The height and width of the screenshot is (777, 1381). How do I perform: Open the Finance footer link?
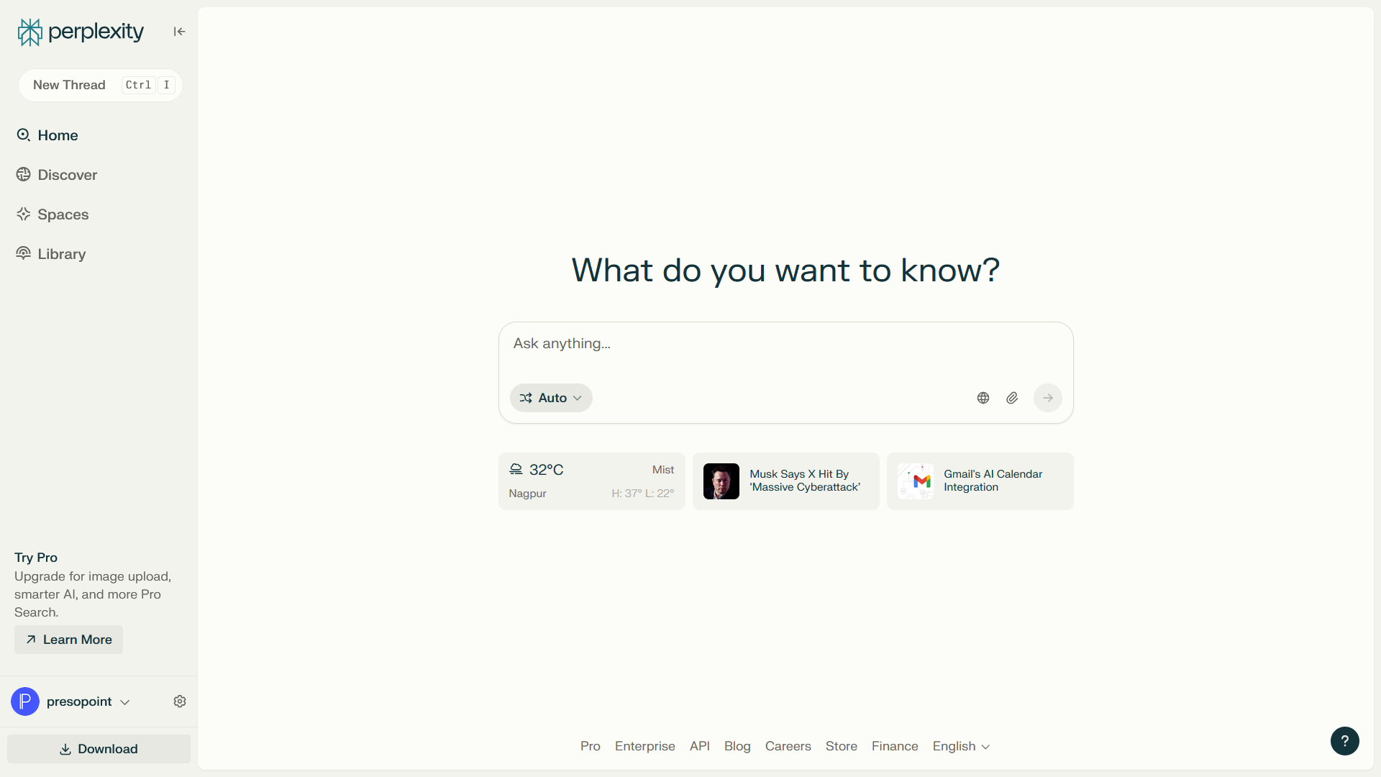pyautogui.click(x=895, y=746)
